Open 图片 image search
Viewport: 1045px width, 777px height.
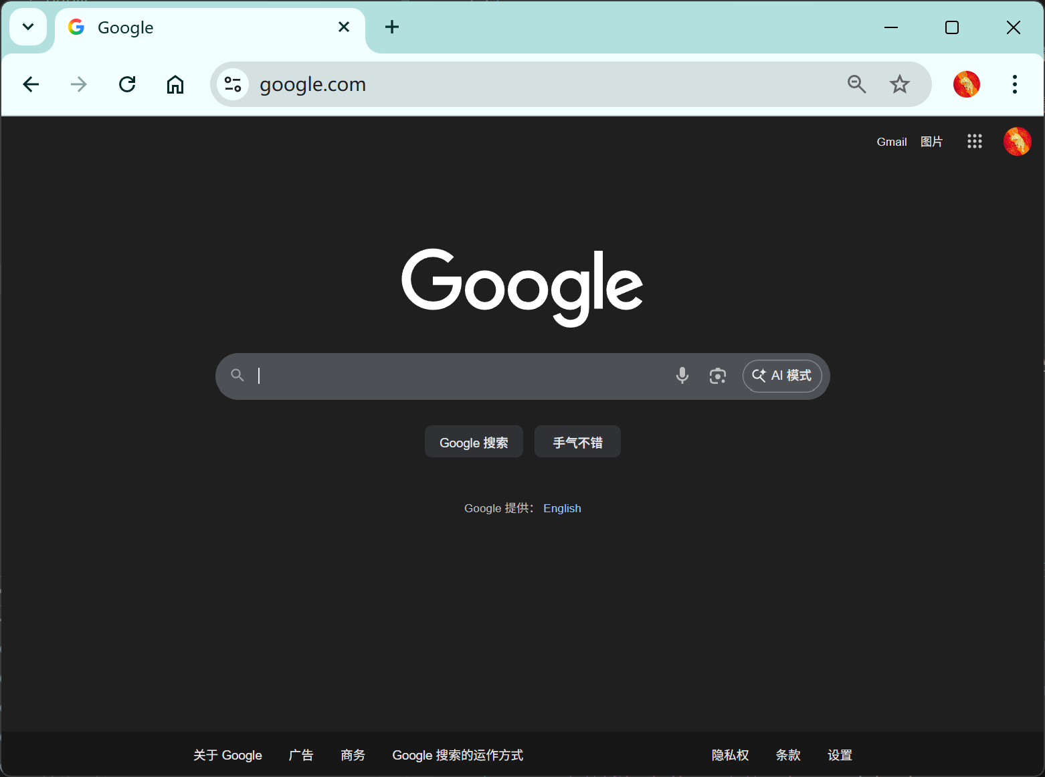click(x=931, y=141)
